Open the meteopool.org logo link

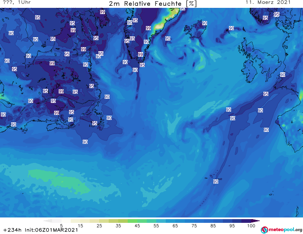pyautogui.click(x=282, y=230)
